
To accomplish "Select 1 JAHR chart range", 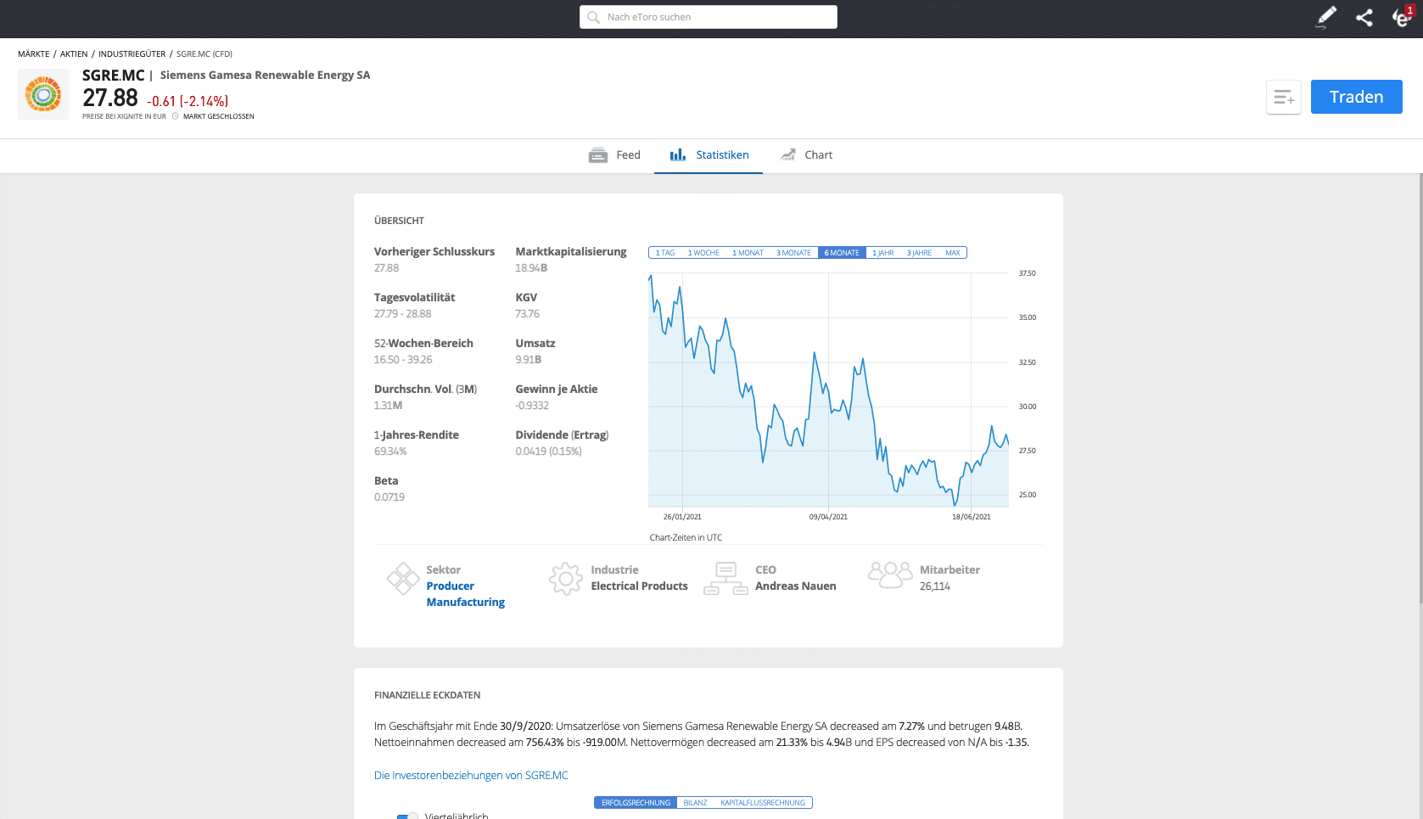I will click(883, 253).
